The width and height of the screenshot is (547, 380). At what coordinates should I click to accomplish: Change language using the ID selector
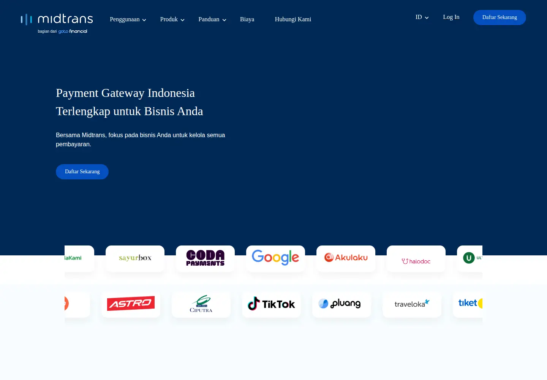point(422,17)
